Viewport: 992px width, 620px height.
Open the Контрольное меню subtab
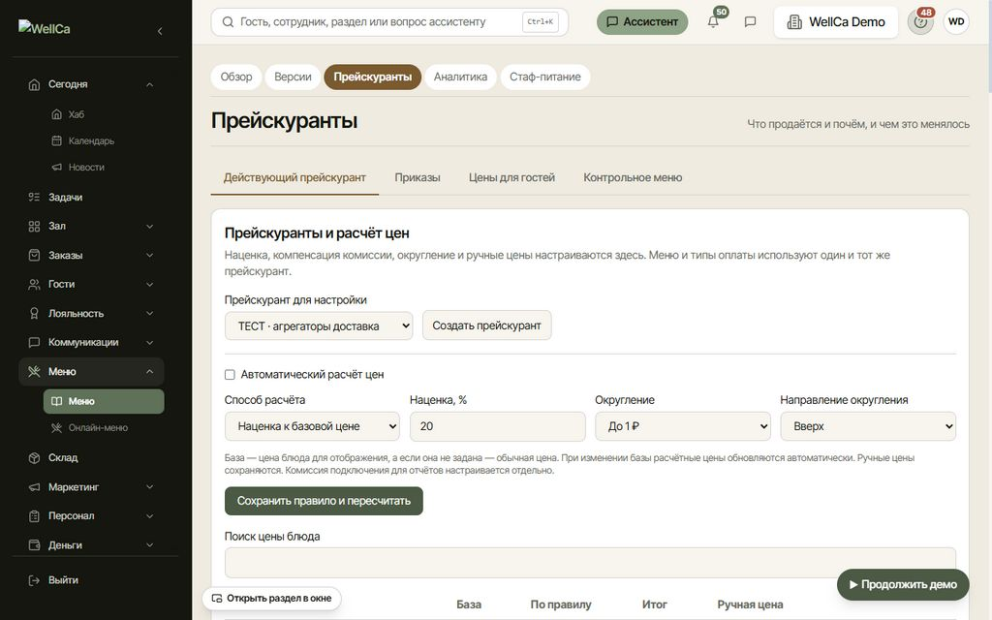633,178
